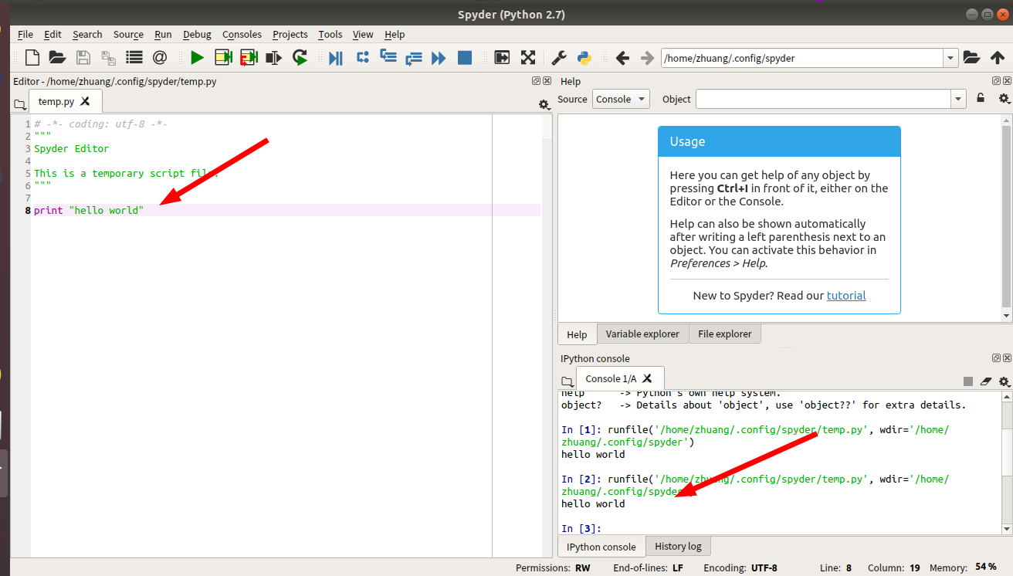Switch to History log tab
Screen dimensions: 1013x576
678,546
